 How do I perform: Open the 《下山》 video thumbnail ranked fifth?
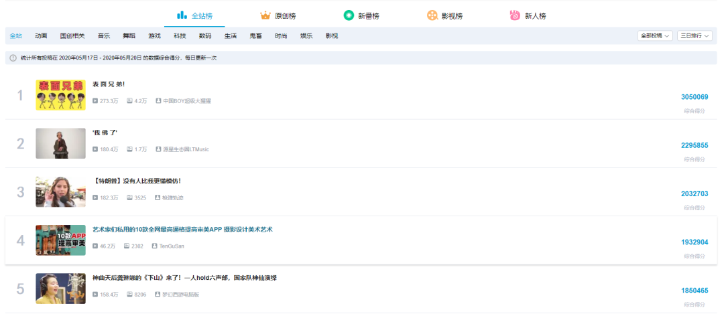coord(60,289)
